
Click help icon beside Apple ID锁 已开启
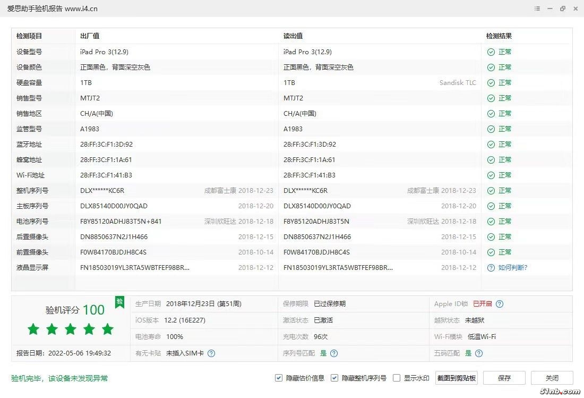pyautogui.click(x=499, y=304)
